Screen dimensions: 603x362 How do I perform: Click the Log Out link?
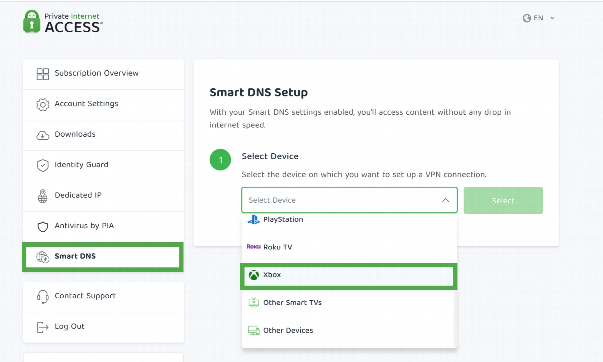tap(103, 327)
